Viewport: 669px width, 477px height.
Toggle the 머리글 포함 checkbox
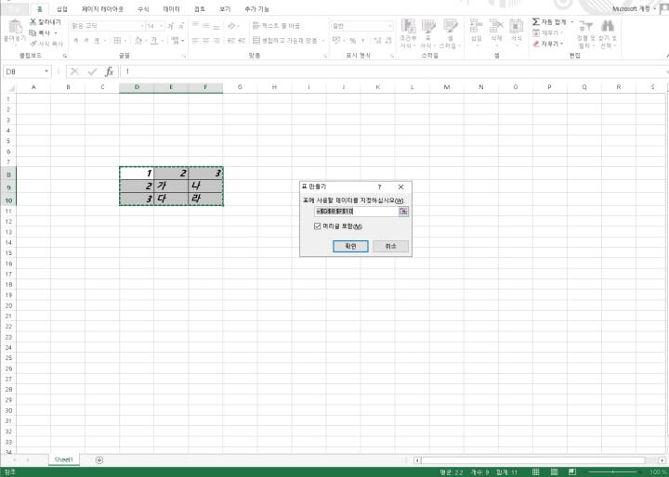point(317,226)
